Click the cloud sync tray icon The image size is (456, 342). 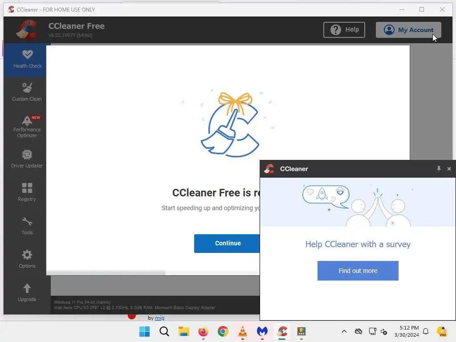click(x=358, y=331)
